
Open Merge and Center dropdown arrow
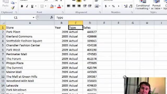point(100,6)
